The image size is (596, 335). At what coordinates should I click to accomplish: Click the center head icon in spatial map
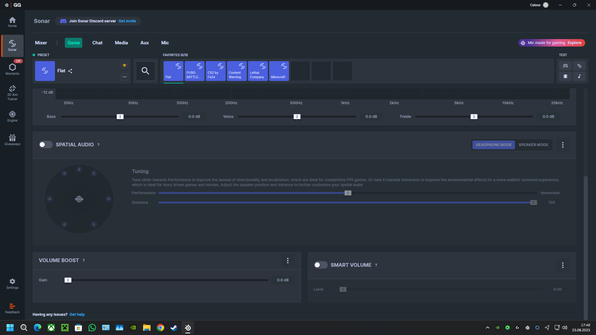tap(79, 199)
